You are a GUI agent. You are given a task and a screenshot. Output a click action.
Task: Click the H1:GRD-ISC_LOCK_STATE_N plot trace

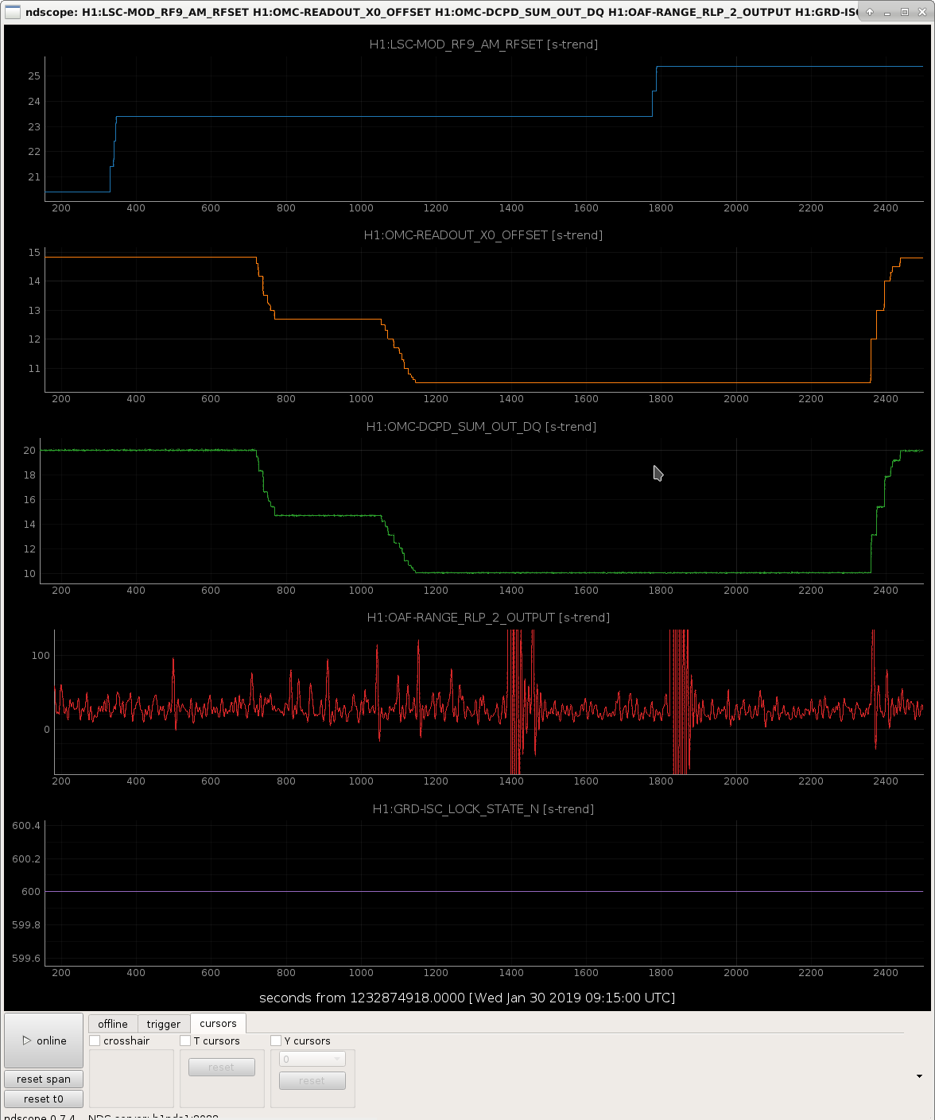483,891
